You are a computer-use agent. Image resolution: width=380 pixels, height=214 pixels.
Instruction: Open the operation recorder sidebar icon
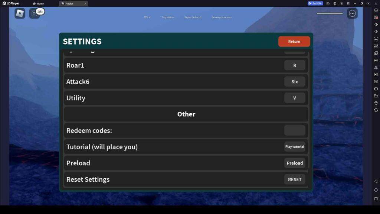[x=376, y=81]
